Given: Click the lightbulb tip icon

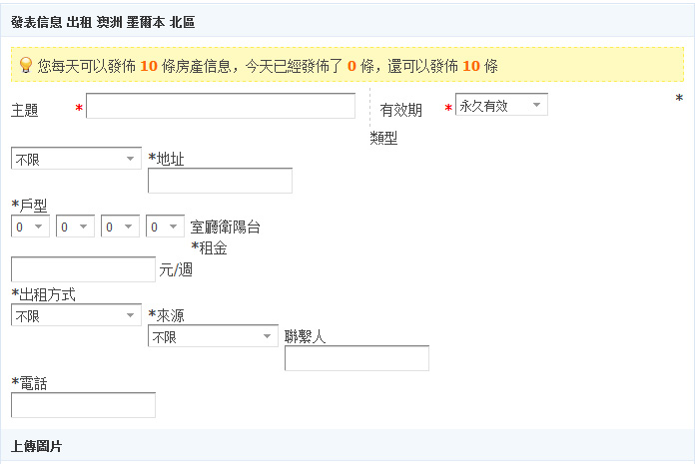Looking at the screenshot, I should point(26,65).
